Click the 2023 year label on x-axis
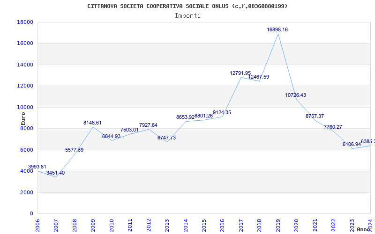 point(352,225)
